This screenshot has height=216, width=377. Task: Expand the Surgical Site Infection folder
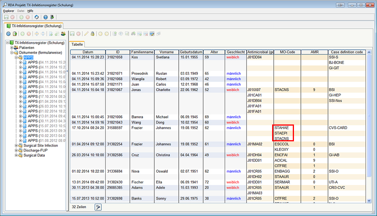click(16, 146)
